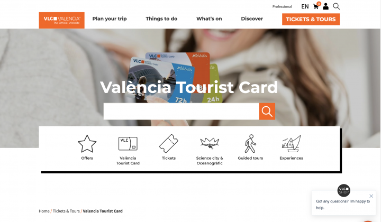Screen dimensions: 381x222
Task: Select the València Tourist Card icon
Action: coord(128,144)
